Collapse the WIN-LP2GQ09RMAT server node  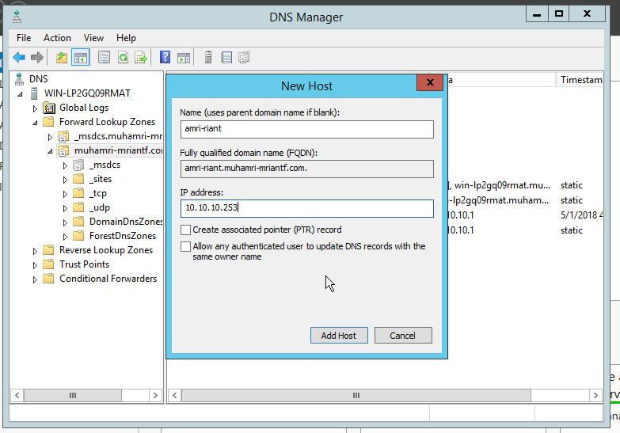(20, 94)
